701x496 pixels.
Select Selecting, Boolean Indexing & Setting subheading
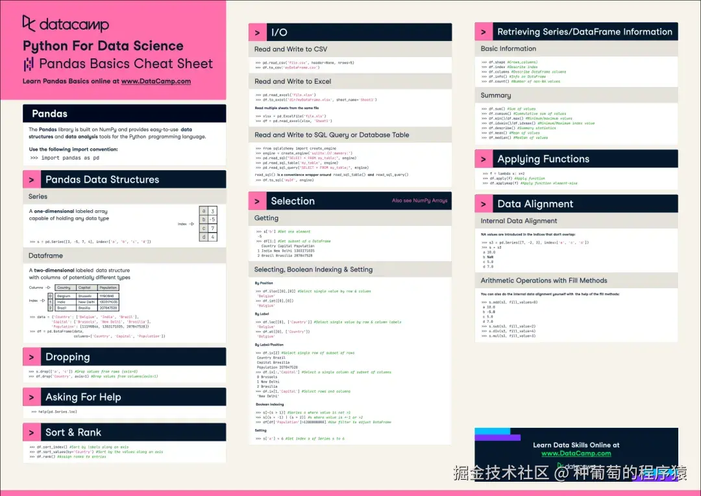pos(314,269)
